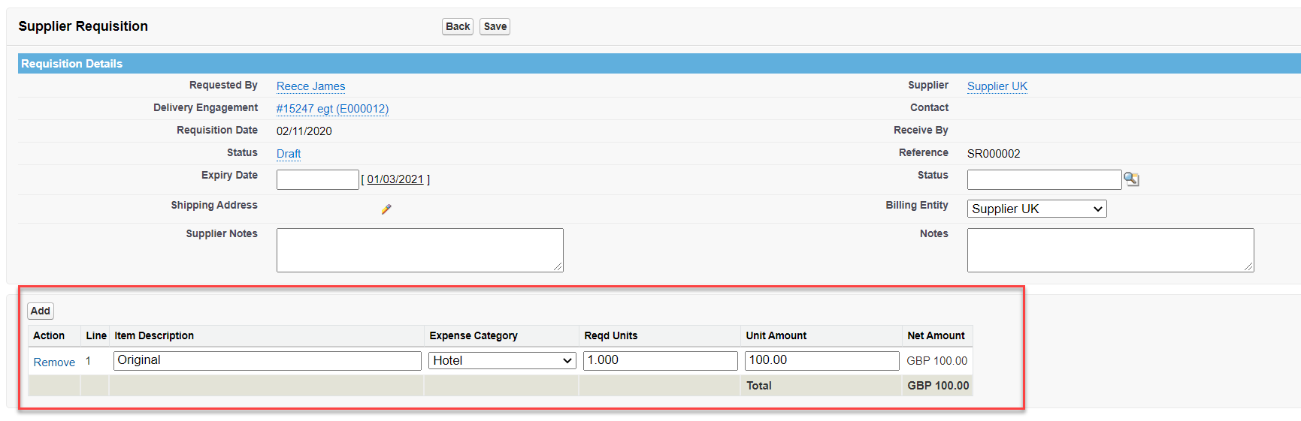Click the Item Description column header
The width and height of the screenshot is (1301, 421).
(154, 335)
